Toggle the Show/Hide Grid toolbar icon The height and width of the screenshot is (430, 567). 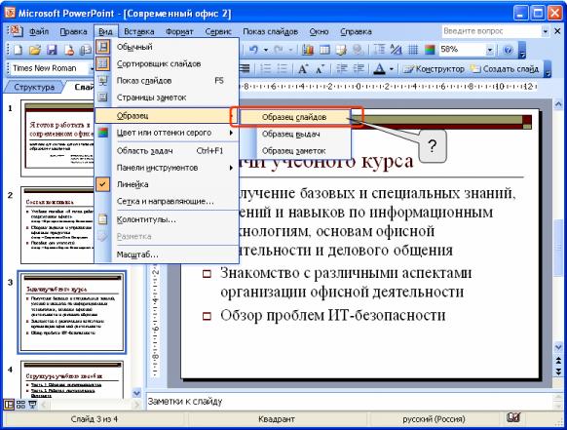(x=413, y=50)
